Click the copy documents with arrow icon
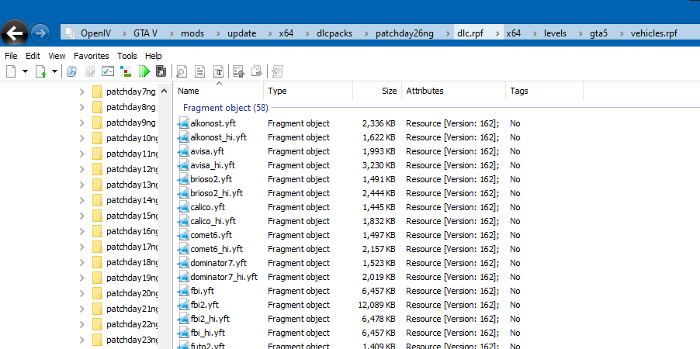This screenshot has width=700, height=349. pos(257,71)
